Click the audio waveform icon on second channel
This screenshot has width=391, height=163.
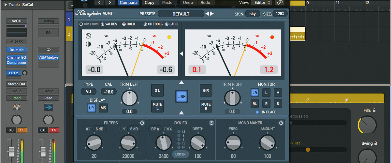(48, 107)
